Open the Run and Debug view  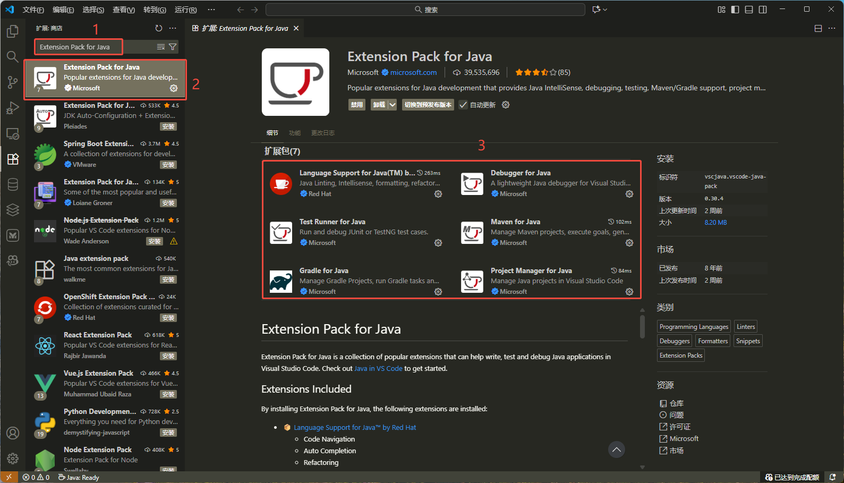pos(13,108)
